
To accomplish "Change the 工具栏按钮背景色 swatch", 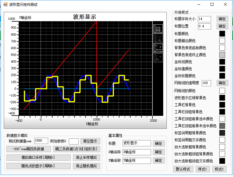I will [x=222, y=112].
